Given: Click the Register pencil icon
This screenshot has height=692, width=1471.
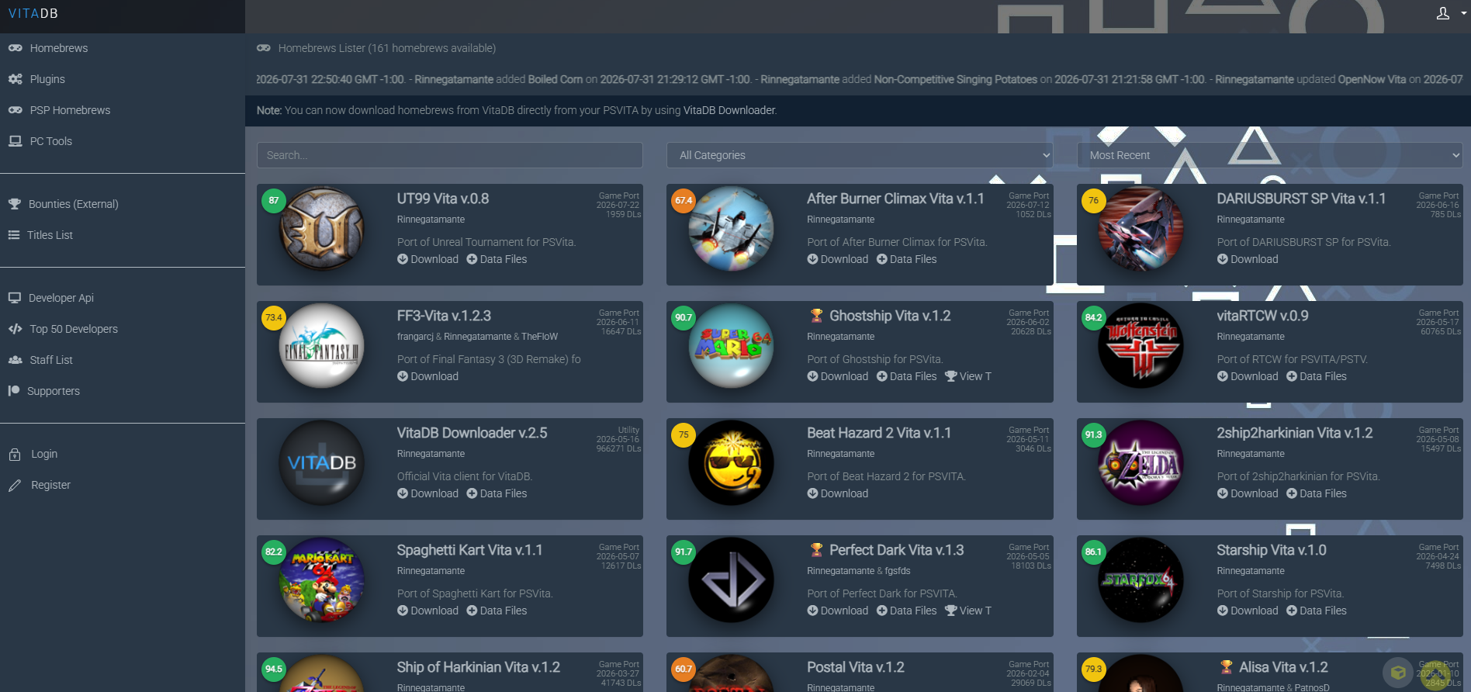Looking at the screenshot, I should pos(15,485).
